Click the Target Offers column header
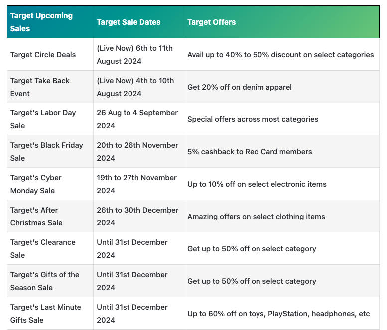This screenshot has height=330, width=387. (281, 22)
